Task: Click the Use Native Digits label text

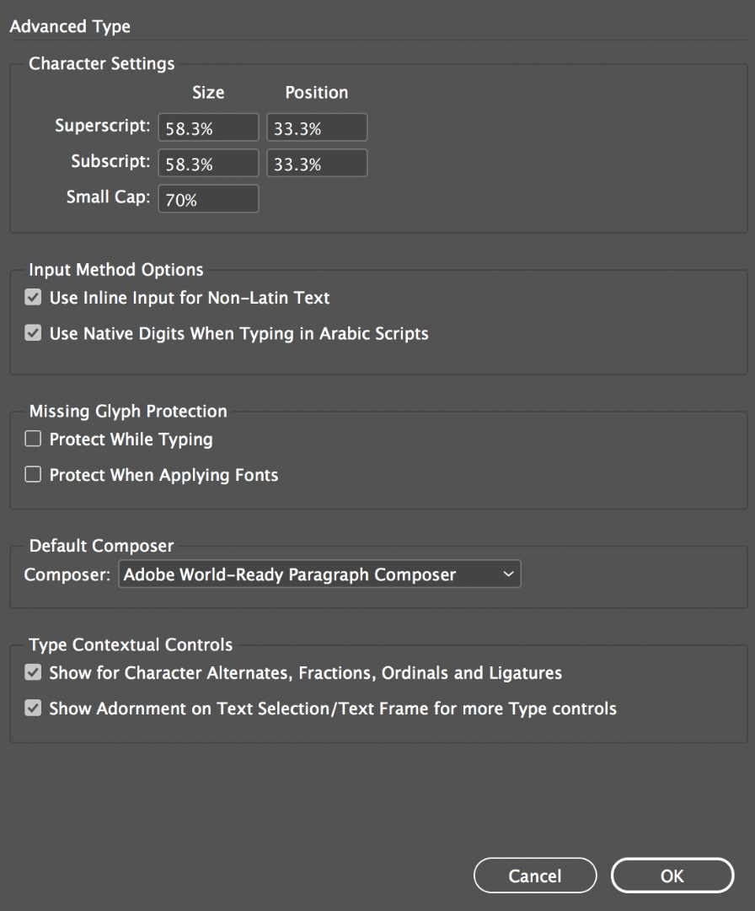Action: pyautogui.click(x=238, y=334)
